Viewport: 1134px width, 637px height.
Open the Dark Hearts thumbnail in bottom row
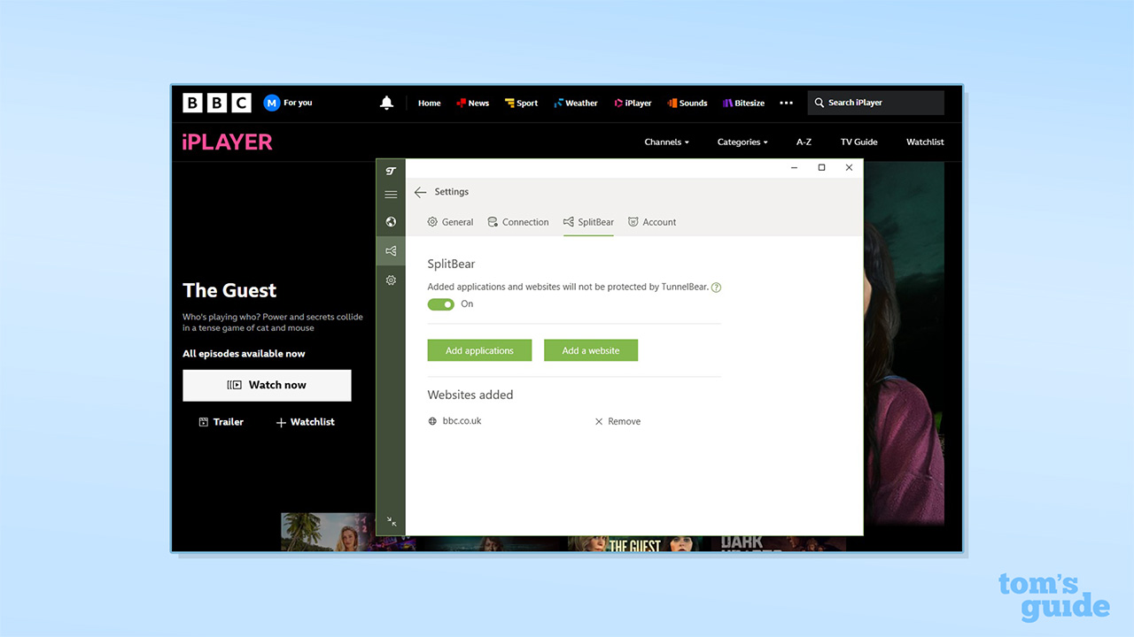[x=780, y=542]
